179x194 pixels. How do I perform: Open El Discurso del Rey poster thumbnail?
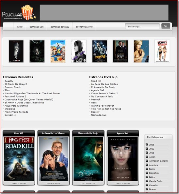tap(120, 51)
